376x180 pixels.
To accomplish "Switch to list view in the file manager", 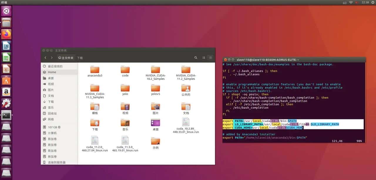I will [x=204, y=57].
